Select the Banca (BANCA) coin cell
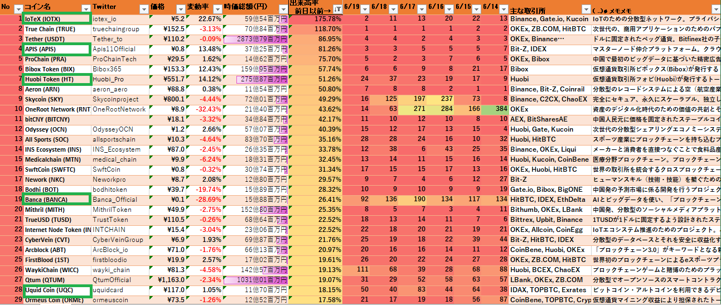 [56, 200]
